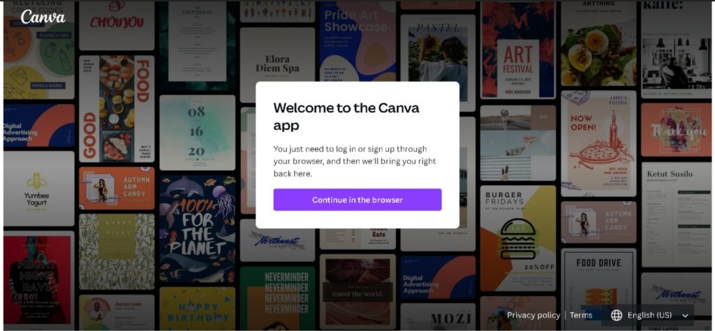Click Continue in the browser button
This screenshot has width=715, height=331.
click(x=357, y=200)
